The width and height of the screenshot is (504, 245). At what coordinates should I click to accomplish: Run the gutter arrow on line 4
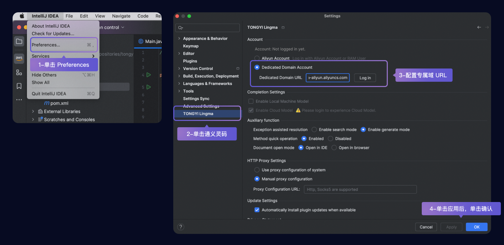point(149,75)
